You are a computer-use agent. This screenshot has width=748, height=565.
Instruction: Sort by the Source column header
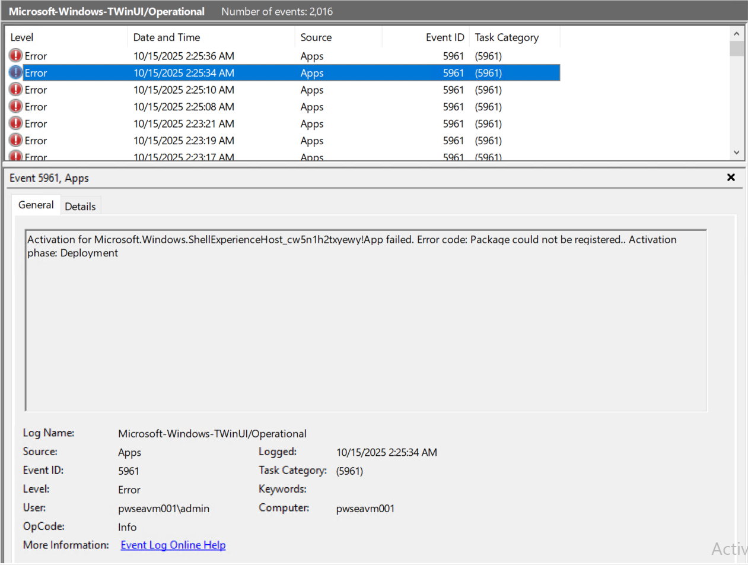coord(338,37)
